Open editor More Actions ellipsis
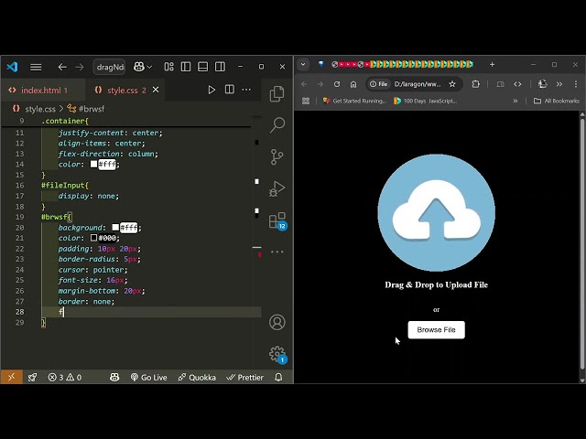The height and width of the screenshot is (439, 586). tap(246, 90)
